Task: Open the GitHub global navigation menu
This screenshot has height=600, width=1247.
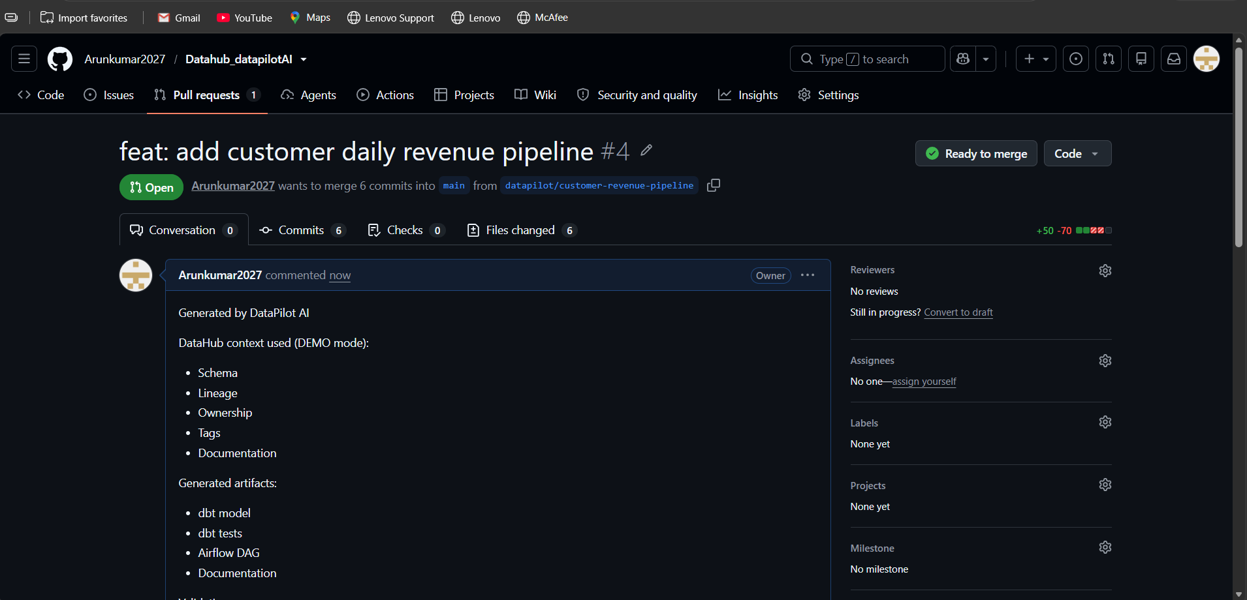Action: click(x=24, y=59)
